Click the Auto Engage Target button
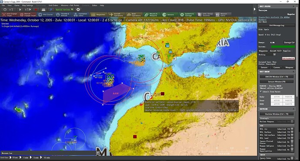 pos(10,14)
